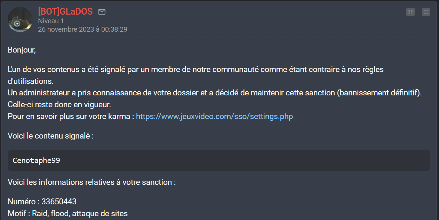This screenshot has height=220, width=439.
Task: Click 'Pour en savoir plus sur votre karma' text
Action: tap(71, 116)
